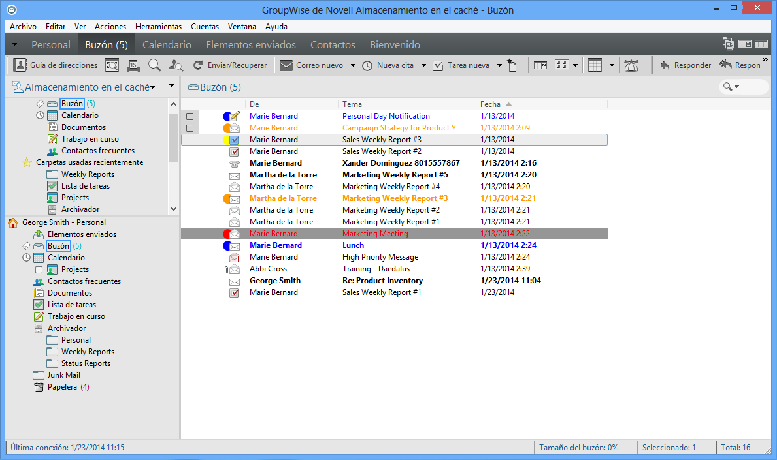
Task: Create a Nueva cita appointment
Action: [388, 65]
